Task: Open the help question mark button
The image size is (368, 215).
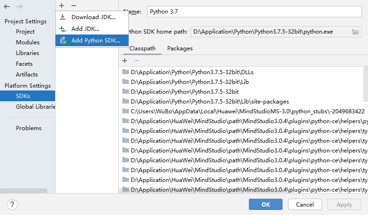Action: [12, 204]
